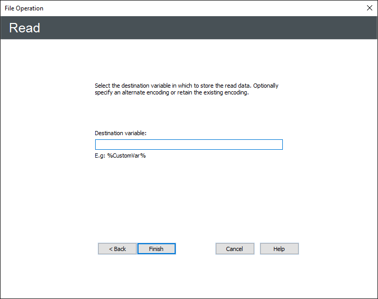Click the 'File Operation' window title text
This screenshot has width=378, height=299.
(x=24, y=8)
